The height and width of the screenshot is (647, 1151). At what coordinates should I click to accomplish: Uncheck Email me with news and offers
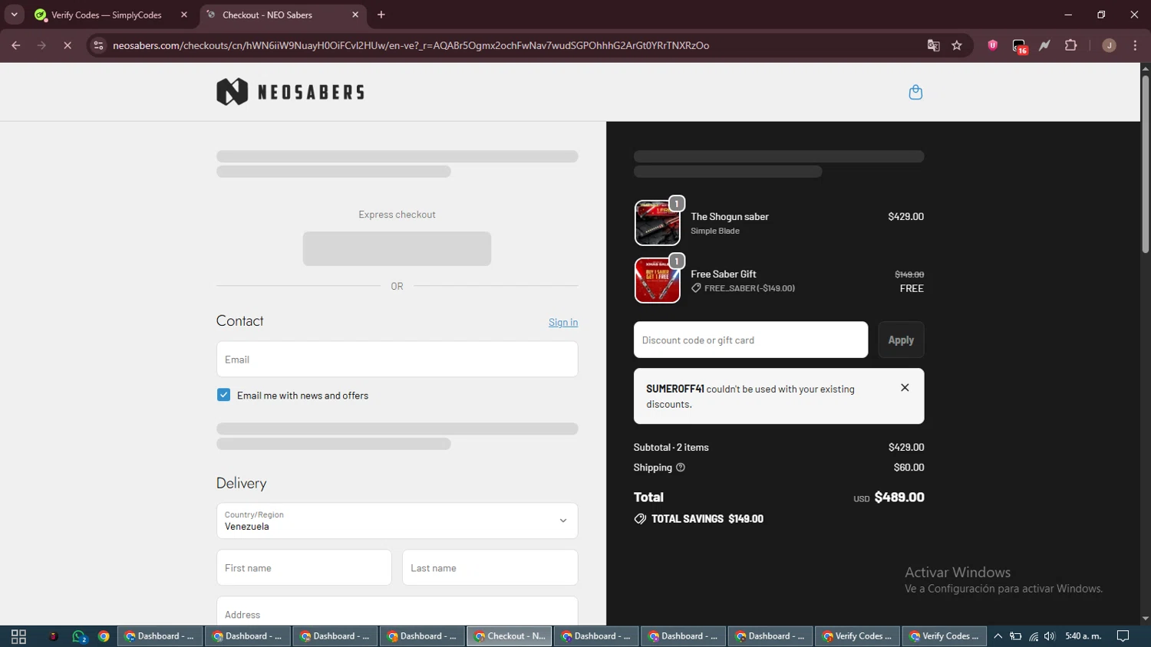pyautogui.click(x=223, y=395)
